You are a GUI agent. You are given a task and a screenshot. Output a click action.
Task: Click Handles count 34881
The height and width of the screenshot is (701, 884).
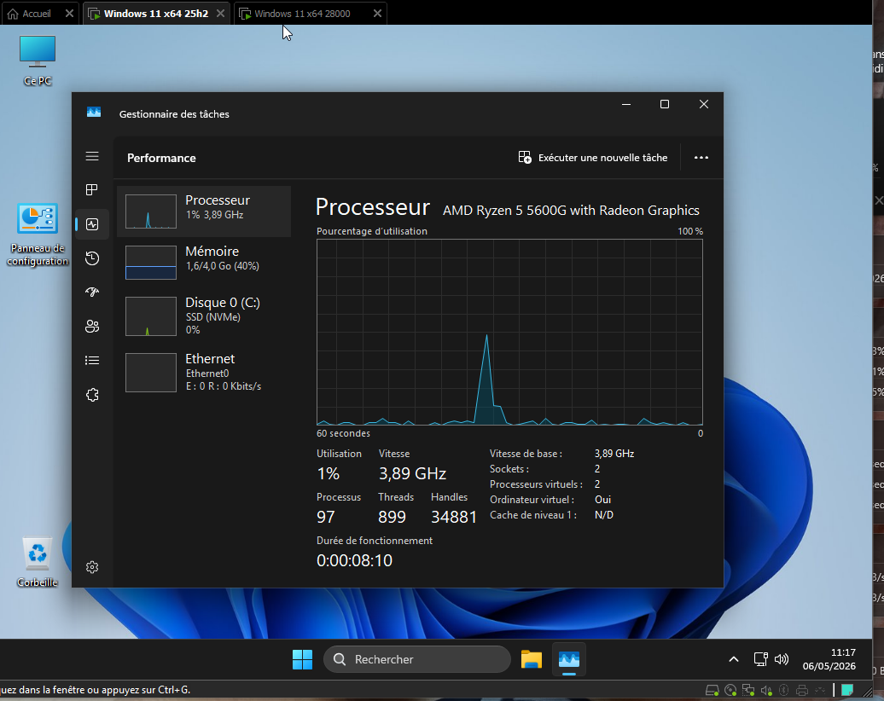tap(454, 517)
